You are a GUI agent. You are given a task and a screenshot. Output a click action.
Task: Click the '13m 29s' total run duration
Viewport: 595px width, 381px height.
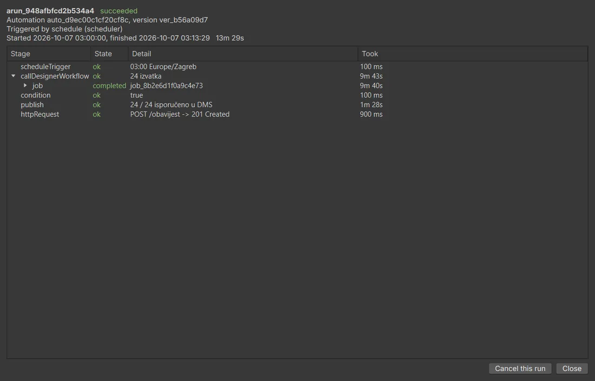[x=229, y=38]
